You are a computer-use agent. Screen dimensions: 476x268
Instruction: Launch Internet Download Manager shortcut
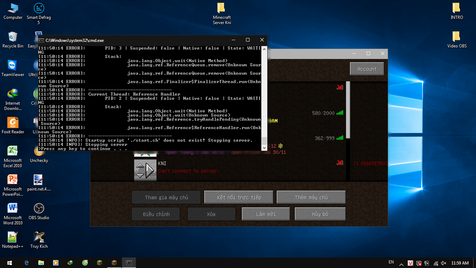coord(13,99)
